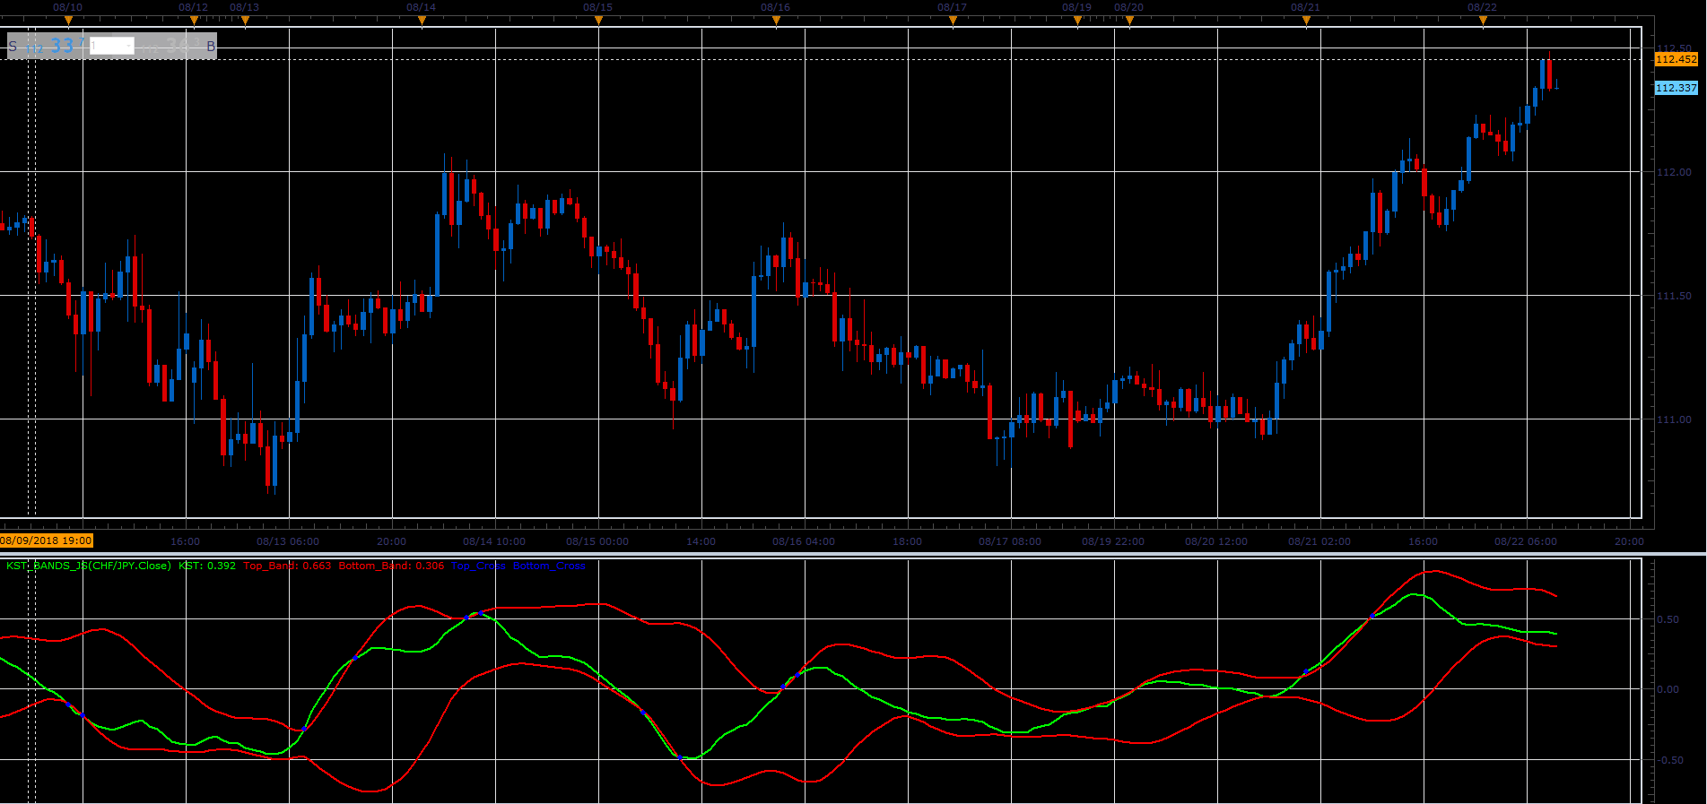
Task: Click the red Top_Band legend label
Action: pos(287,566)
